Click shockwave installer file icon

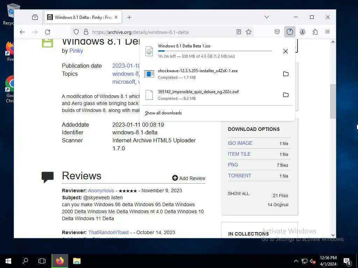pyautogui.click(x=149, y=74)
